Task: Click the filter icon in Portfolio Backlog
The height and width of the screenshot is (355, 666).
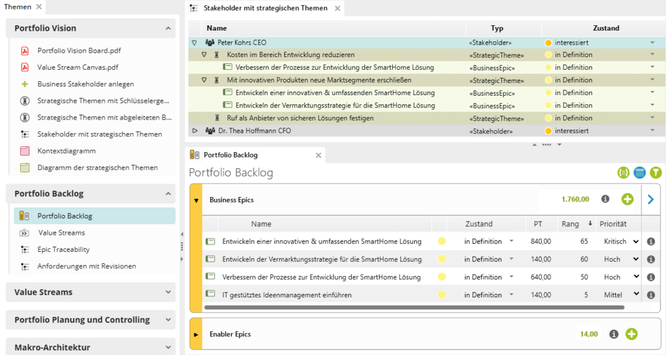Action: (656, 173)
